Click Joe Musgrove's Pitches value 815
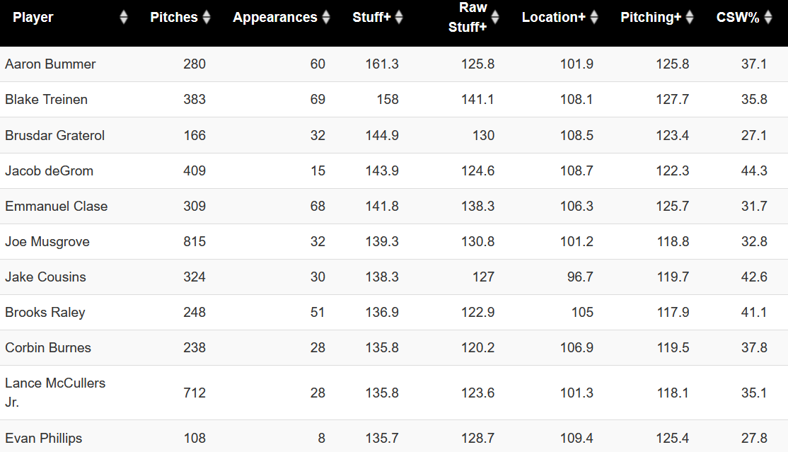Viewport: 788px width, 452px height. coord(194,241)
